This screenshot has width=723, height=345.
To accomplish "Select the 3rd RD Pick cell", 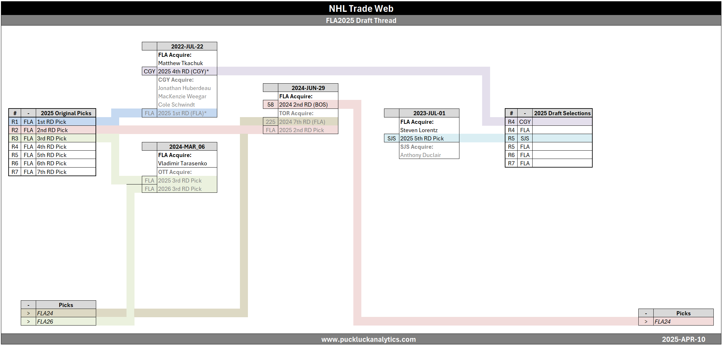I will [x=66, y=138].
